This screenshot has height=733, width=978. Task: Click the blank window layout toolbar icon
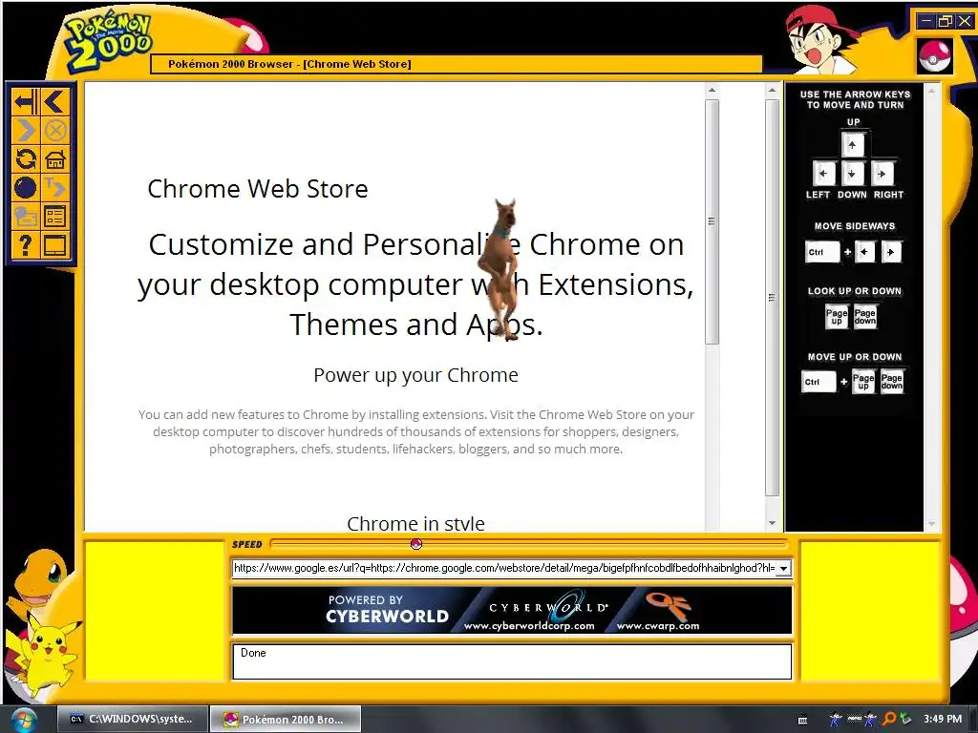click(54, 245)
